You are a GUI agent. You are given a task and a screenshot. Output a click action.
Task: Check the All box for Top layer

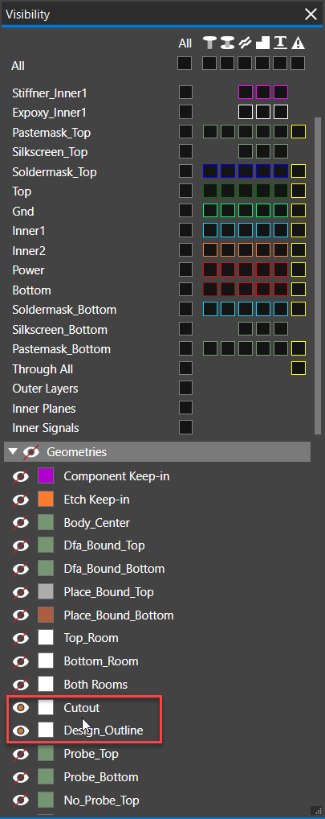point(185,191)
